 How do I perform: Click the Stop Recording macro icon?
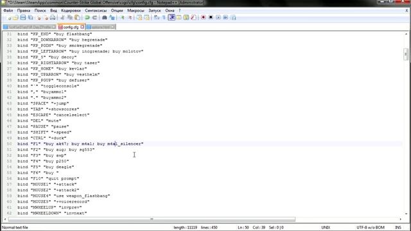click(211, 17)
